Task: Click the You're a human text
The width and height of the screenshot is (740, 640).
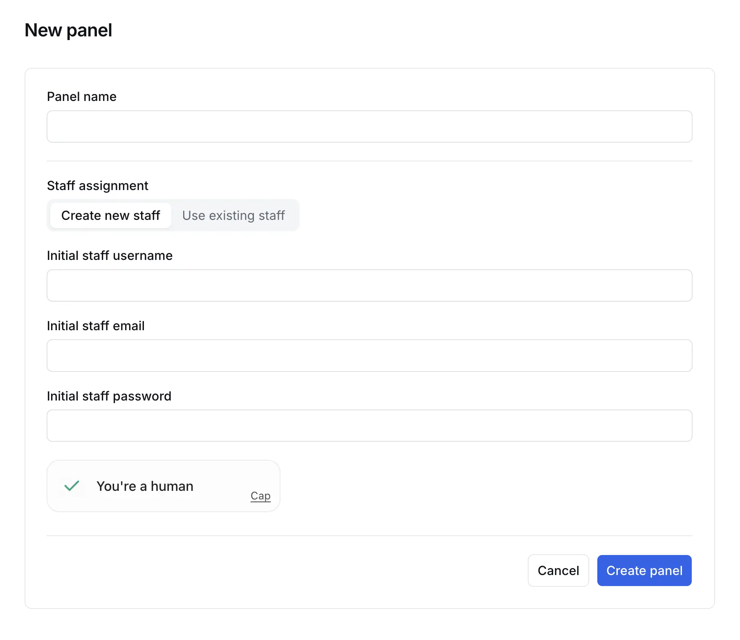Action: (145, 486)
